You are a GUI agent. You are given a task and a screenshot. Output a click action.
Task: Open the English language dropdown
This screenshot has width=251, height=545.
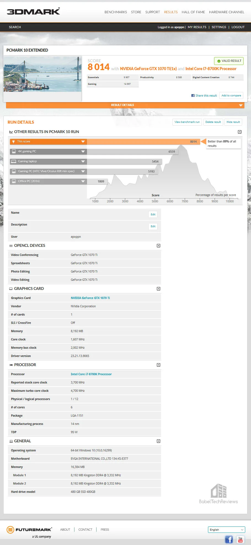(x=226, y=530)
